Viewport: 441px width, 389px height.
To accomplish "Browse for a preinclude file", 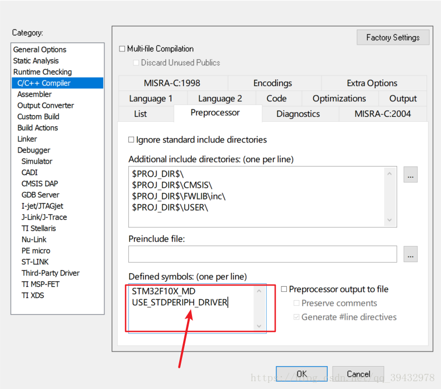I will [410, 254].
